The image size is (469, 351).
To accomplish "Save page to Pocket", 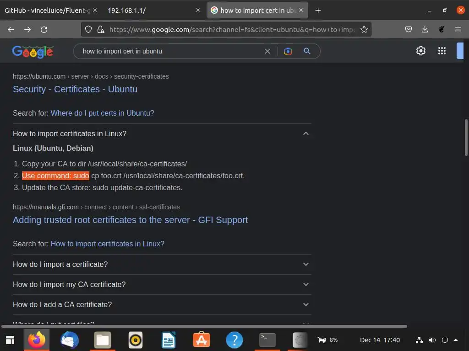I will tap(408, 29).
